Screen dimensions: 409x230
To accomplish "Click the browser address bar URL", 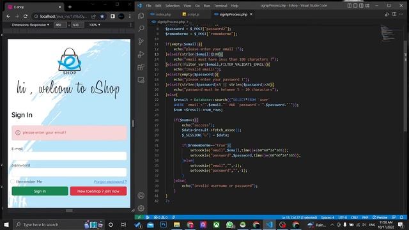I will point(63,16).
